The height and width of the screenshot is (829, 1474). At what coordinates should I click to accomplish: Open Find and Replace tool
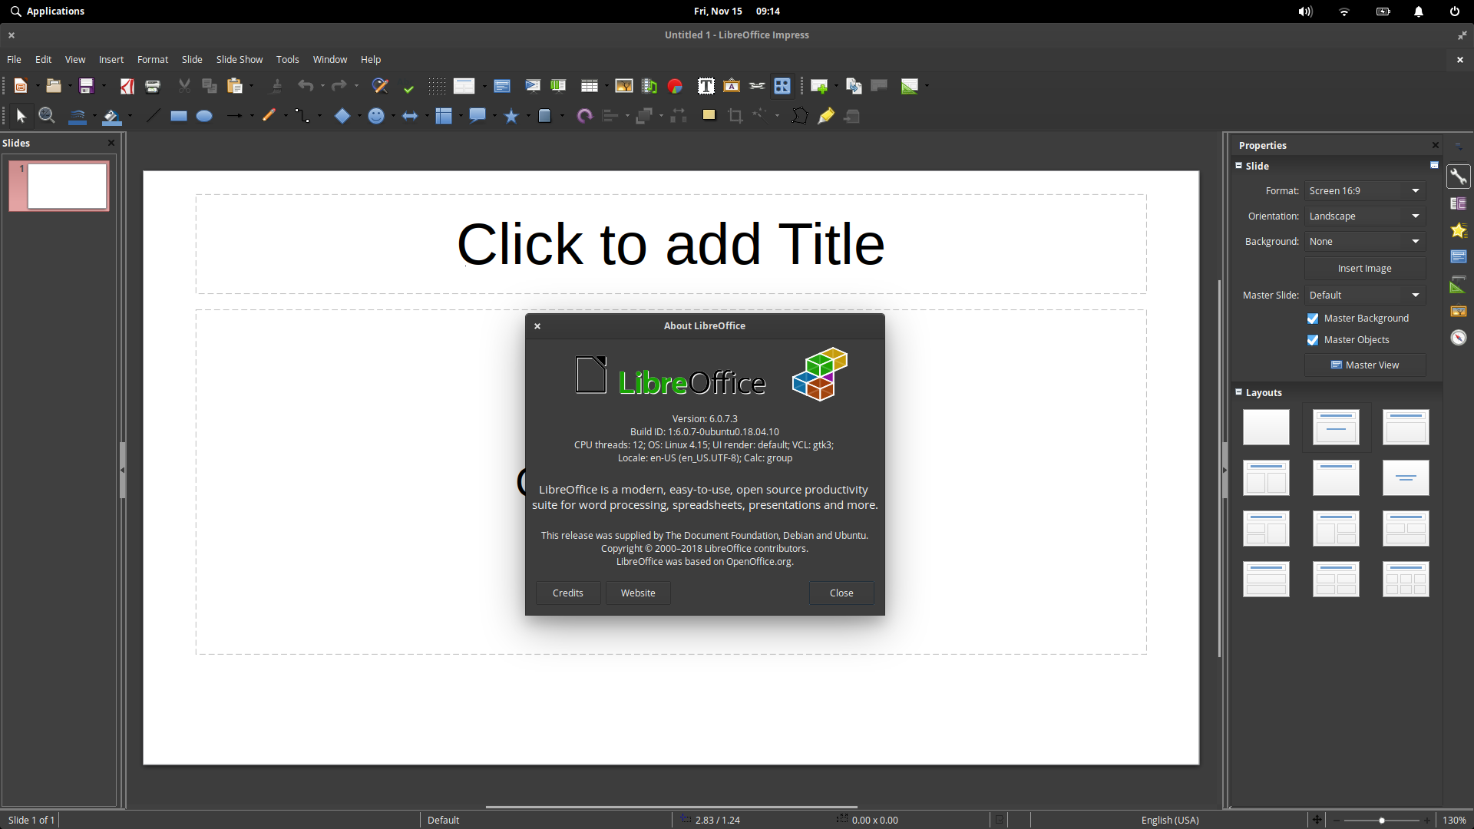(379, 86)
